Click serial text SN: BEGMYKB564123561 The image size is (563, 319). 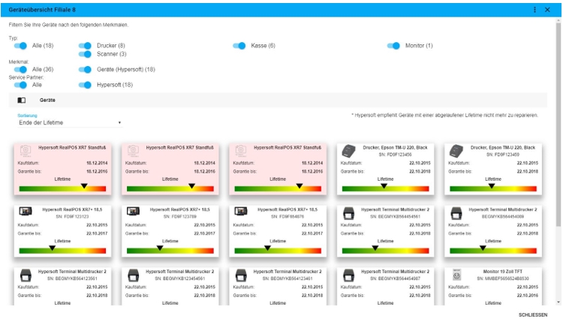[x=72, y=278]
